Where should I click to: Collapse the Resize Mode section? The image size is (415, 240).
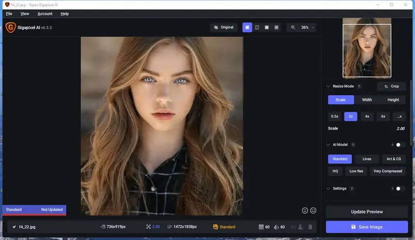click(328, 86)
